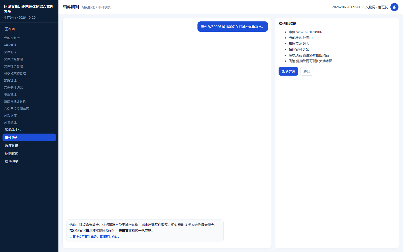The image size is (403, 252).
Task: Click the 事件研判 page title
Action: [71, 7]
